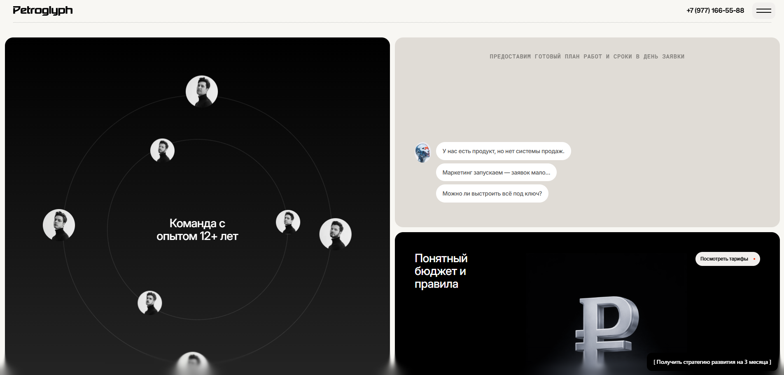Click chat bubble "Можно ли выстроить всё под ключ?"

[492, 193]
